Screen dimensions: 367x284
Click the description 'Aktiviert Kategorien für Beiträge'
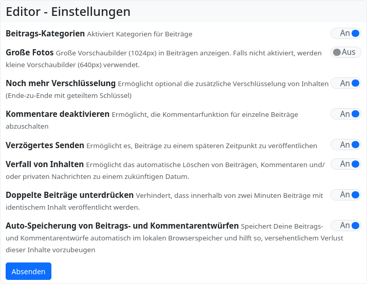(x=139, y=34)
